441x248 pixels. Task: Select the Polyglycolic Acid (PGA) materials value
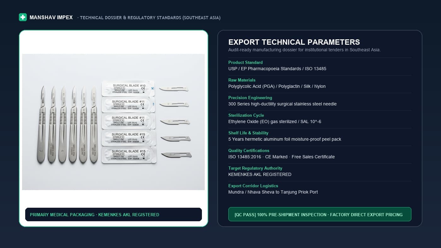(277, 86)
